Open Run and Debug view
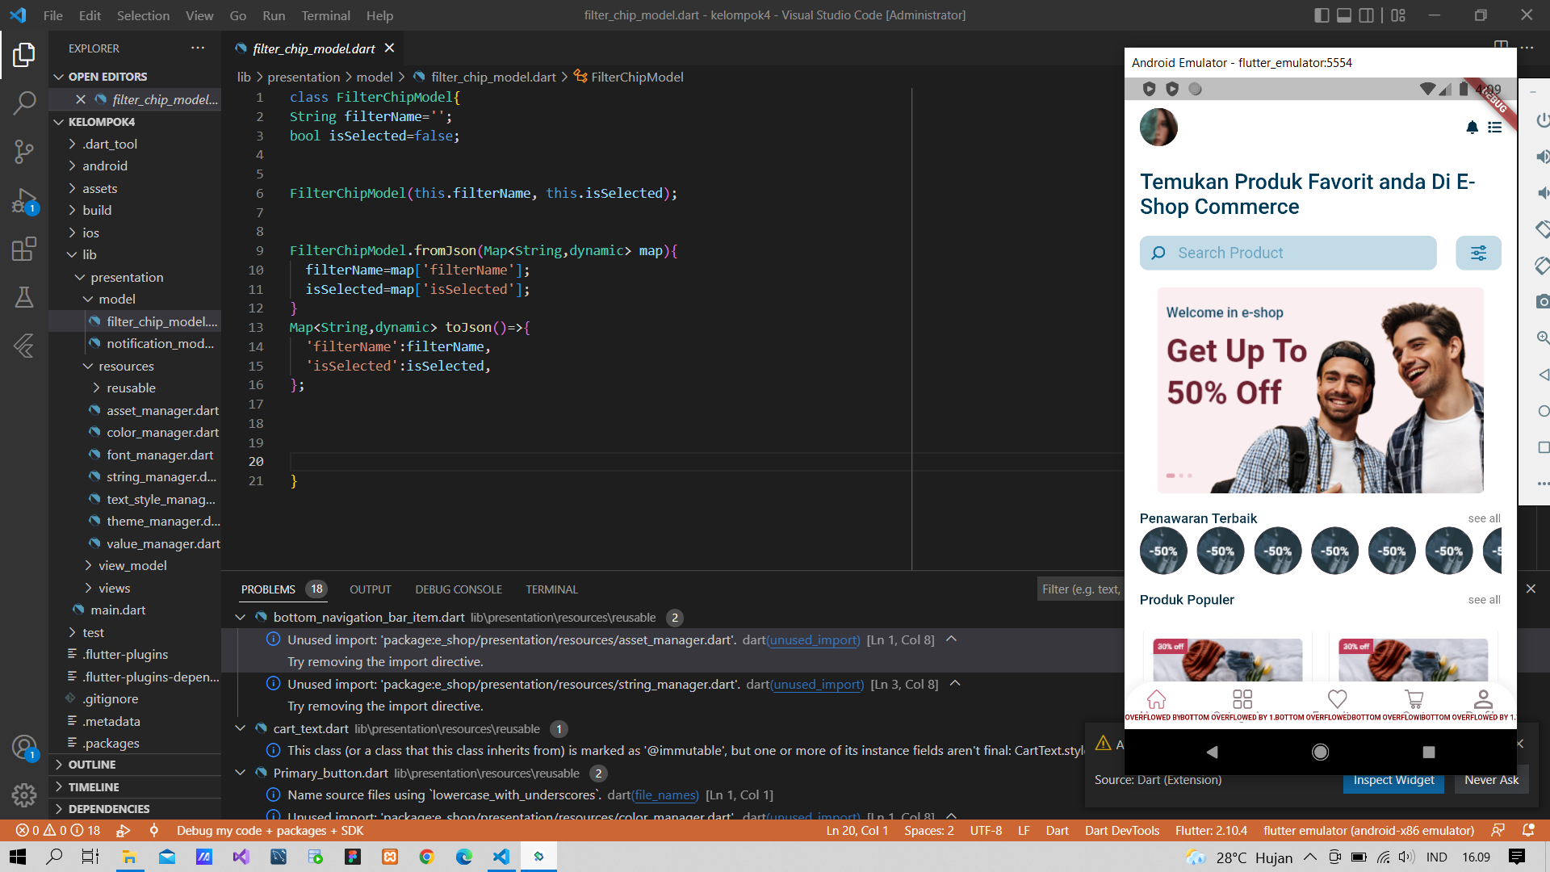This screenshot has width=1550, height=872. (x=24, y=200)
